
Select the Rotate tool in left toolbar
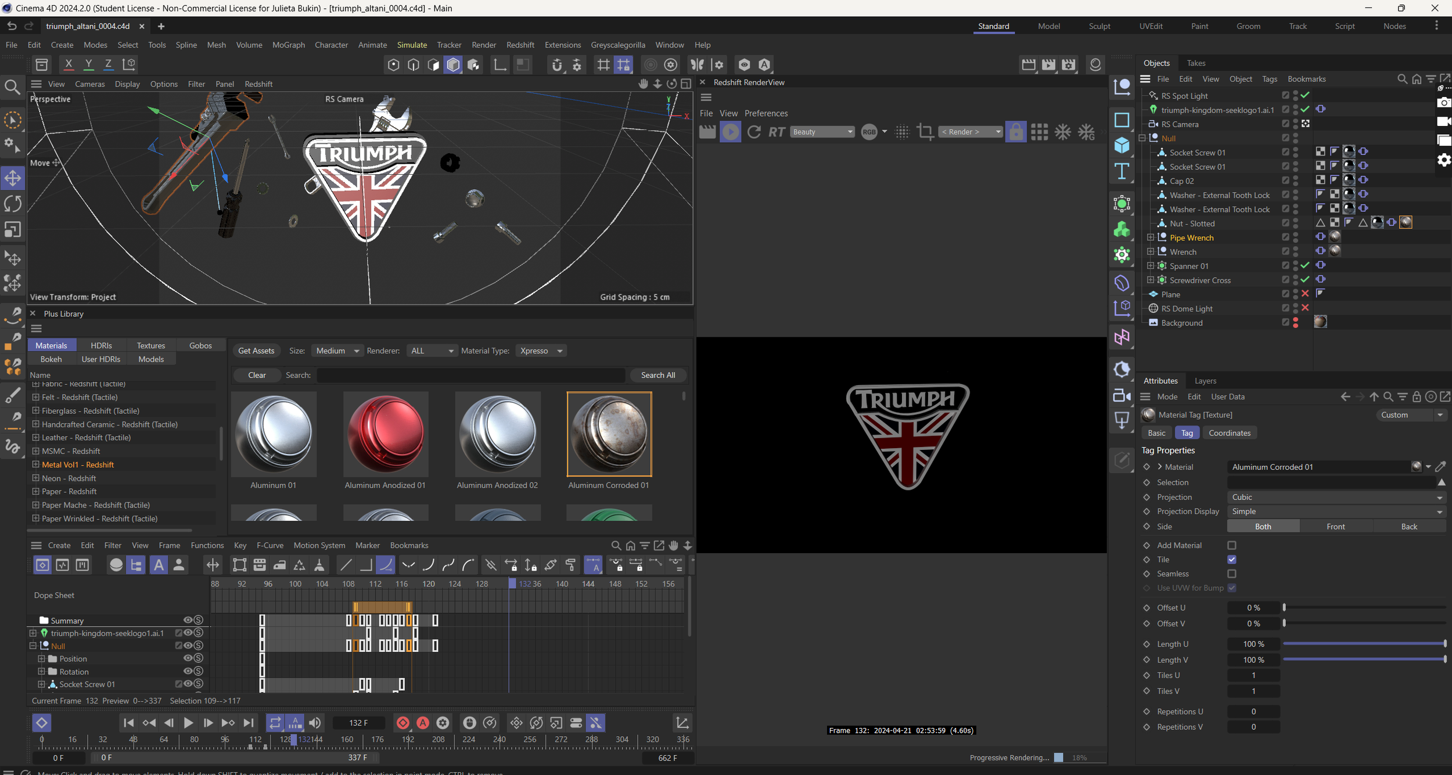coord(13,204)
